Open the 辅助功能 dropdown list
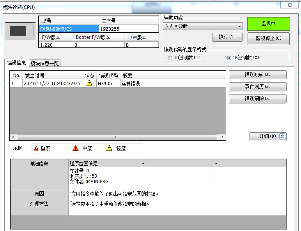 239,26
